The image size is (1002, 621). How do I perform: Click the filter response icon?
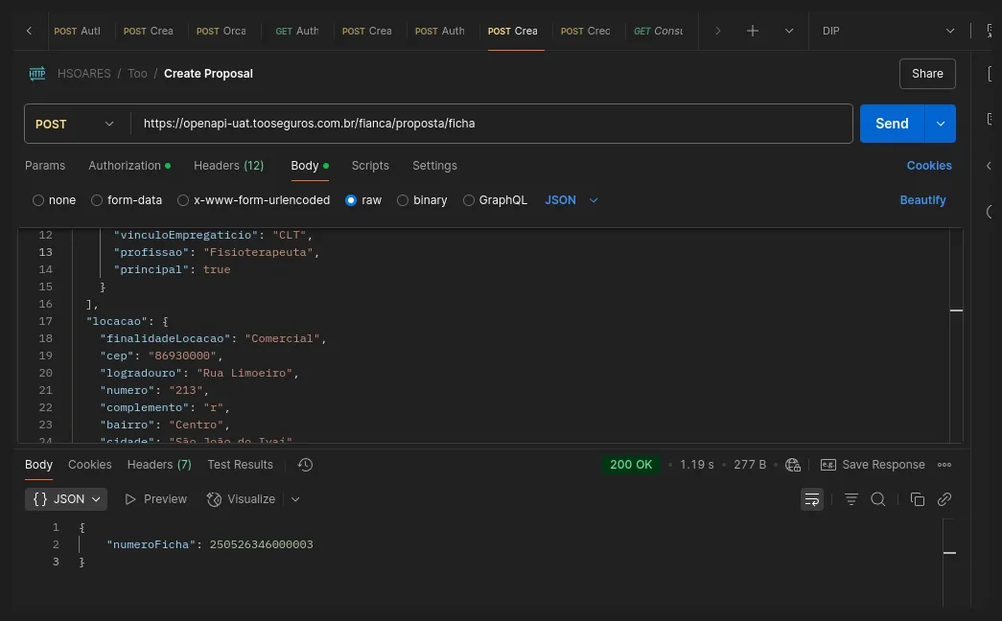[851, 499]
